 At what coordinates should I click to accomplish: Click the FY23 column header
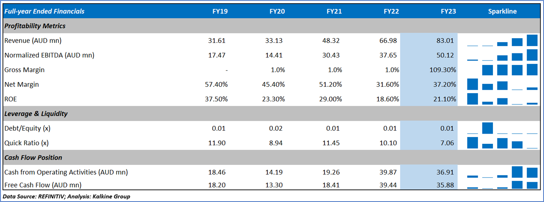[448, 11]
